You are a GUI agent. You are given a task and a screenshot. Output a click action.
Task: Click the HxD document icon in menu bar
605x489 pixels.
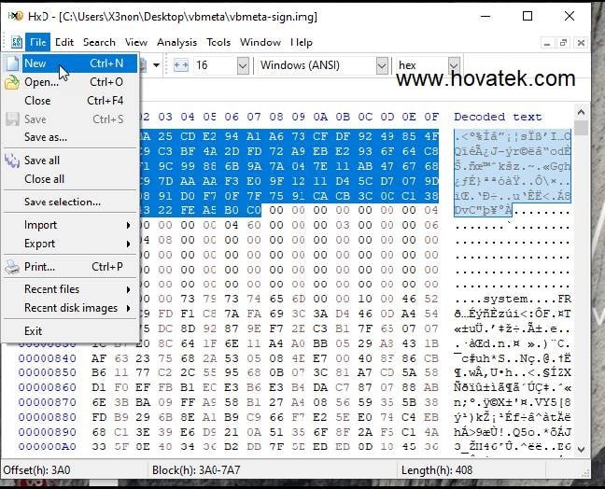[16, 42]
